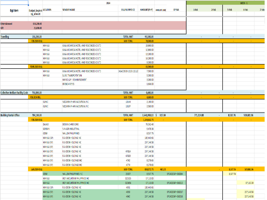Click the '2-Feb' date column header
The width and height of the screenshot is (267, 200).
coord(214,10)
